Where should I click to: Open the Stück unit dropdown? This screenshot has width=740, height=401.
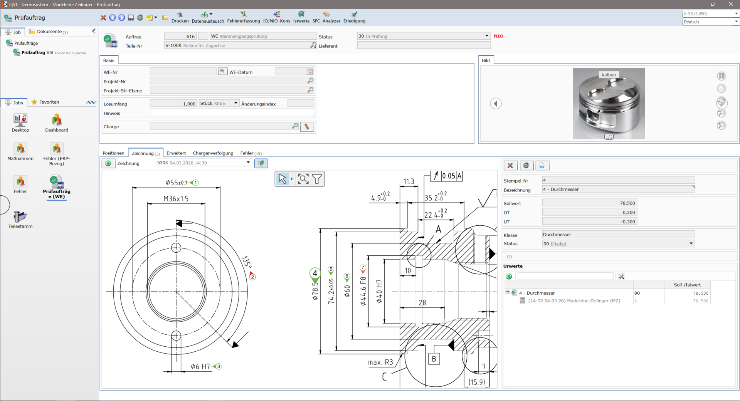coord(236,103)
